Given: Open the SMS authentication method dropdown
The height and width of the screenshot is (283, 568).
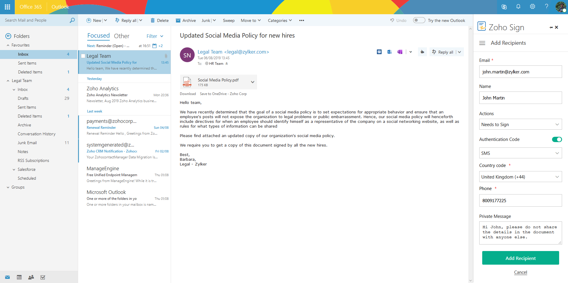Looking at the screenshot, I should [x=520, y=153].
